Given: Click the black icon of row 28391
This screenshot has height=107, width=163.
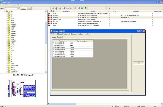Looking at the screenshot, I should [49, 13].
